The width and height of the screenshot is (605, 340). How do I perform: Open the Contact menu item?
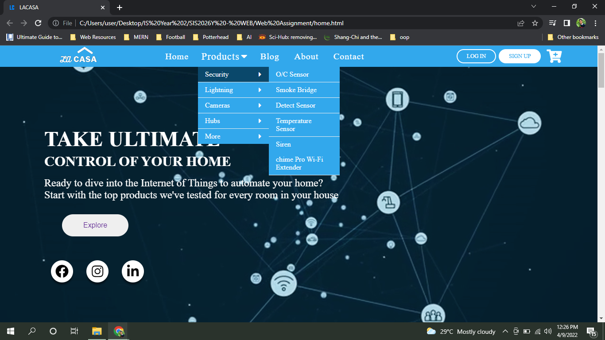[349, 56]
